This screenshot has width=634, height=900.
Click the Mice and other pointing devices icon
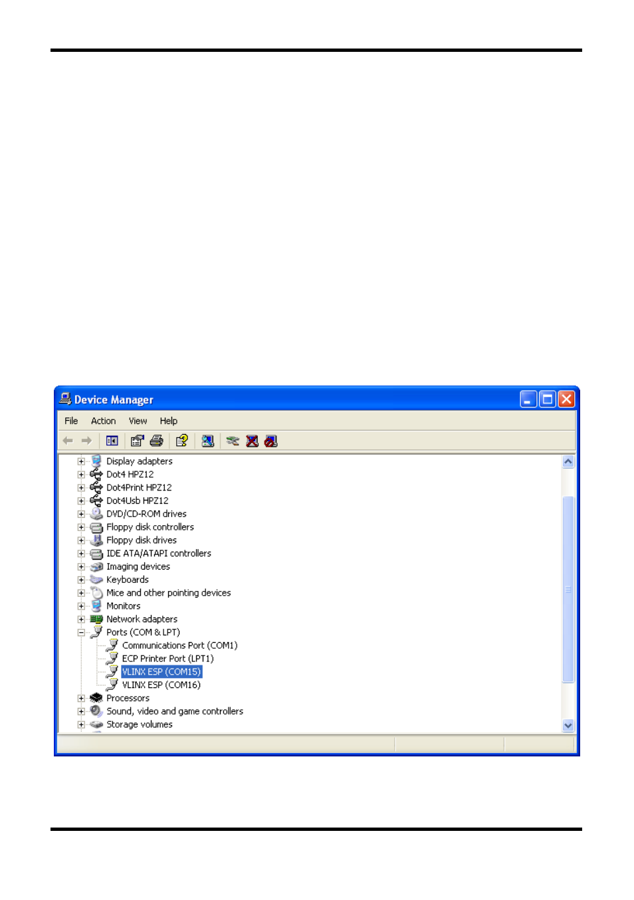tap(96, 593)
